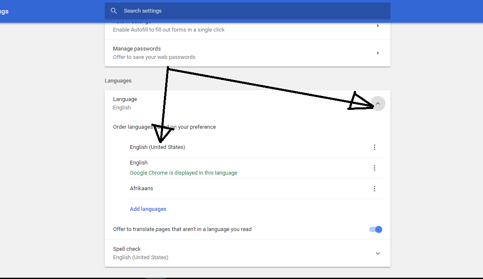
Task: Click the Enable Autofill description text
Action: (168, 29)
